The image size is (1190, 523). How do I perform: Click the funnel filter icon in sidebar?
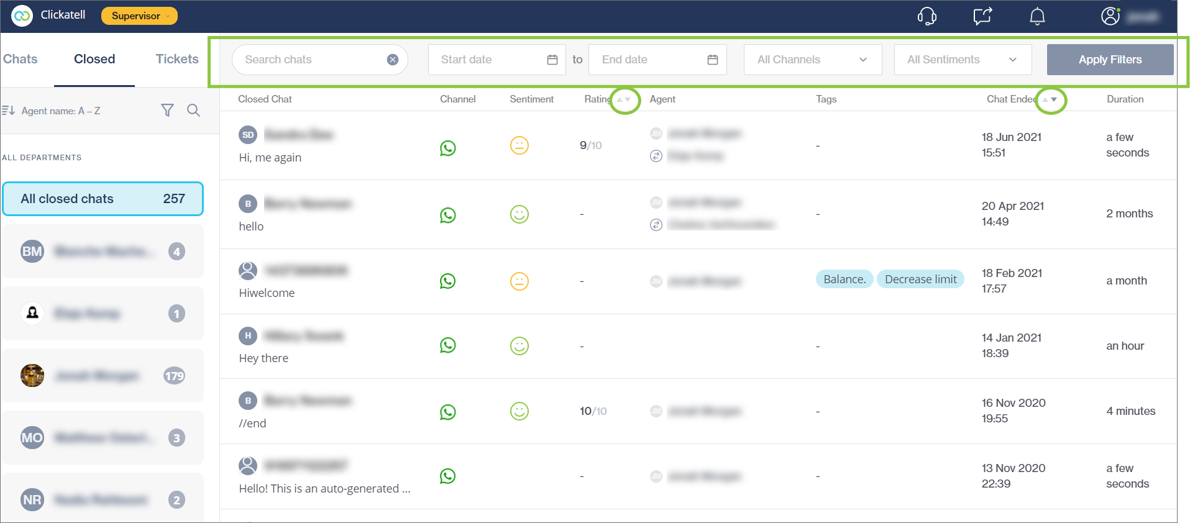167,111
